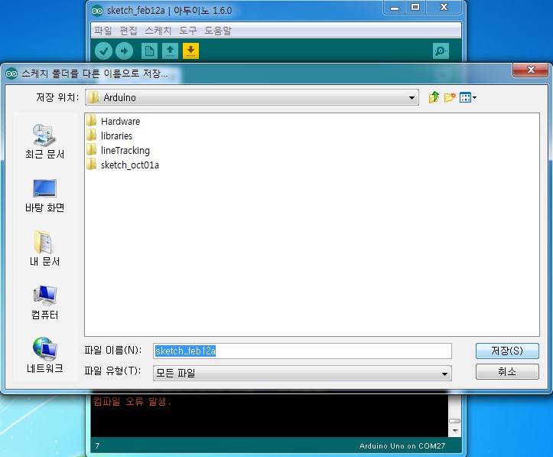
Task: Select 내 문서 in the places sidebar
Action: click(x=44, y=249)
